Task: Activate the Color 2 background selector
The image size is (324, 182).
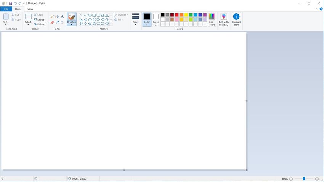Action: [x=156, y=19]
